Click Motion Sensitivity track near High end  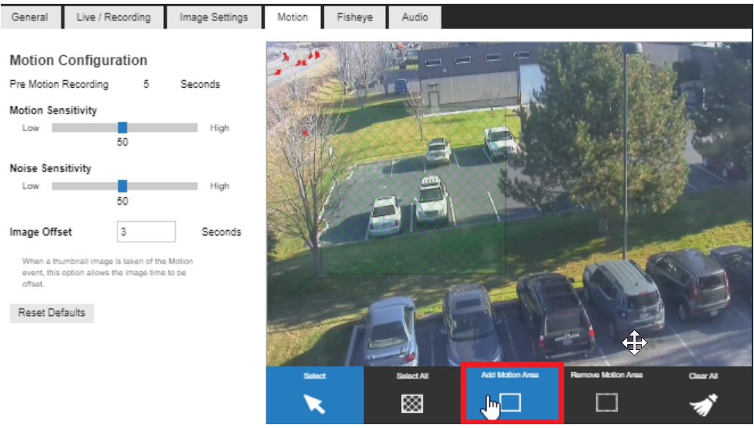click(x=186, y=128)
